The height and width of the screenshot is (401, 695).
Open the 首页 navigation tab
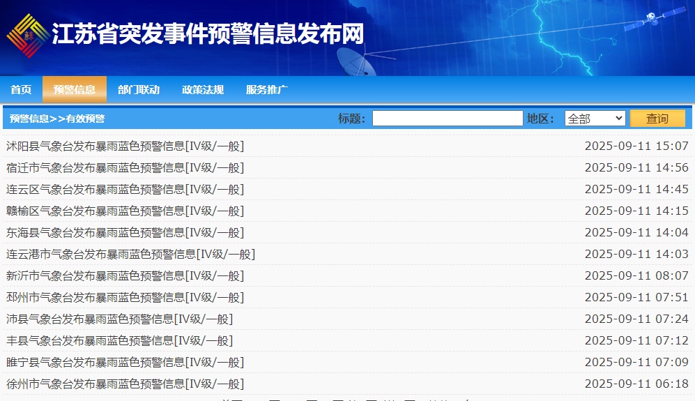[21, 89]
